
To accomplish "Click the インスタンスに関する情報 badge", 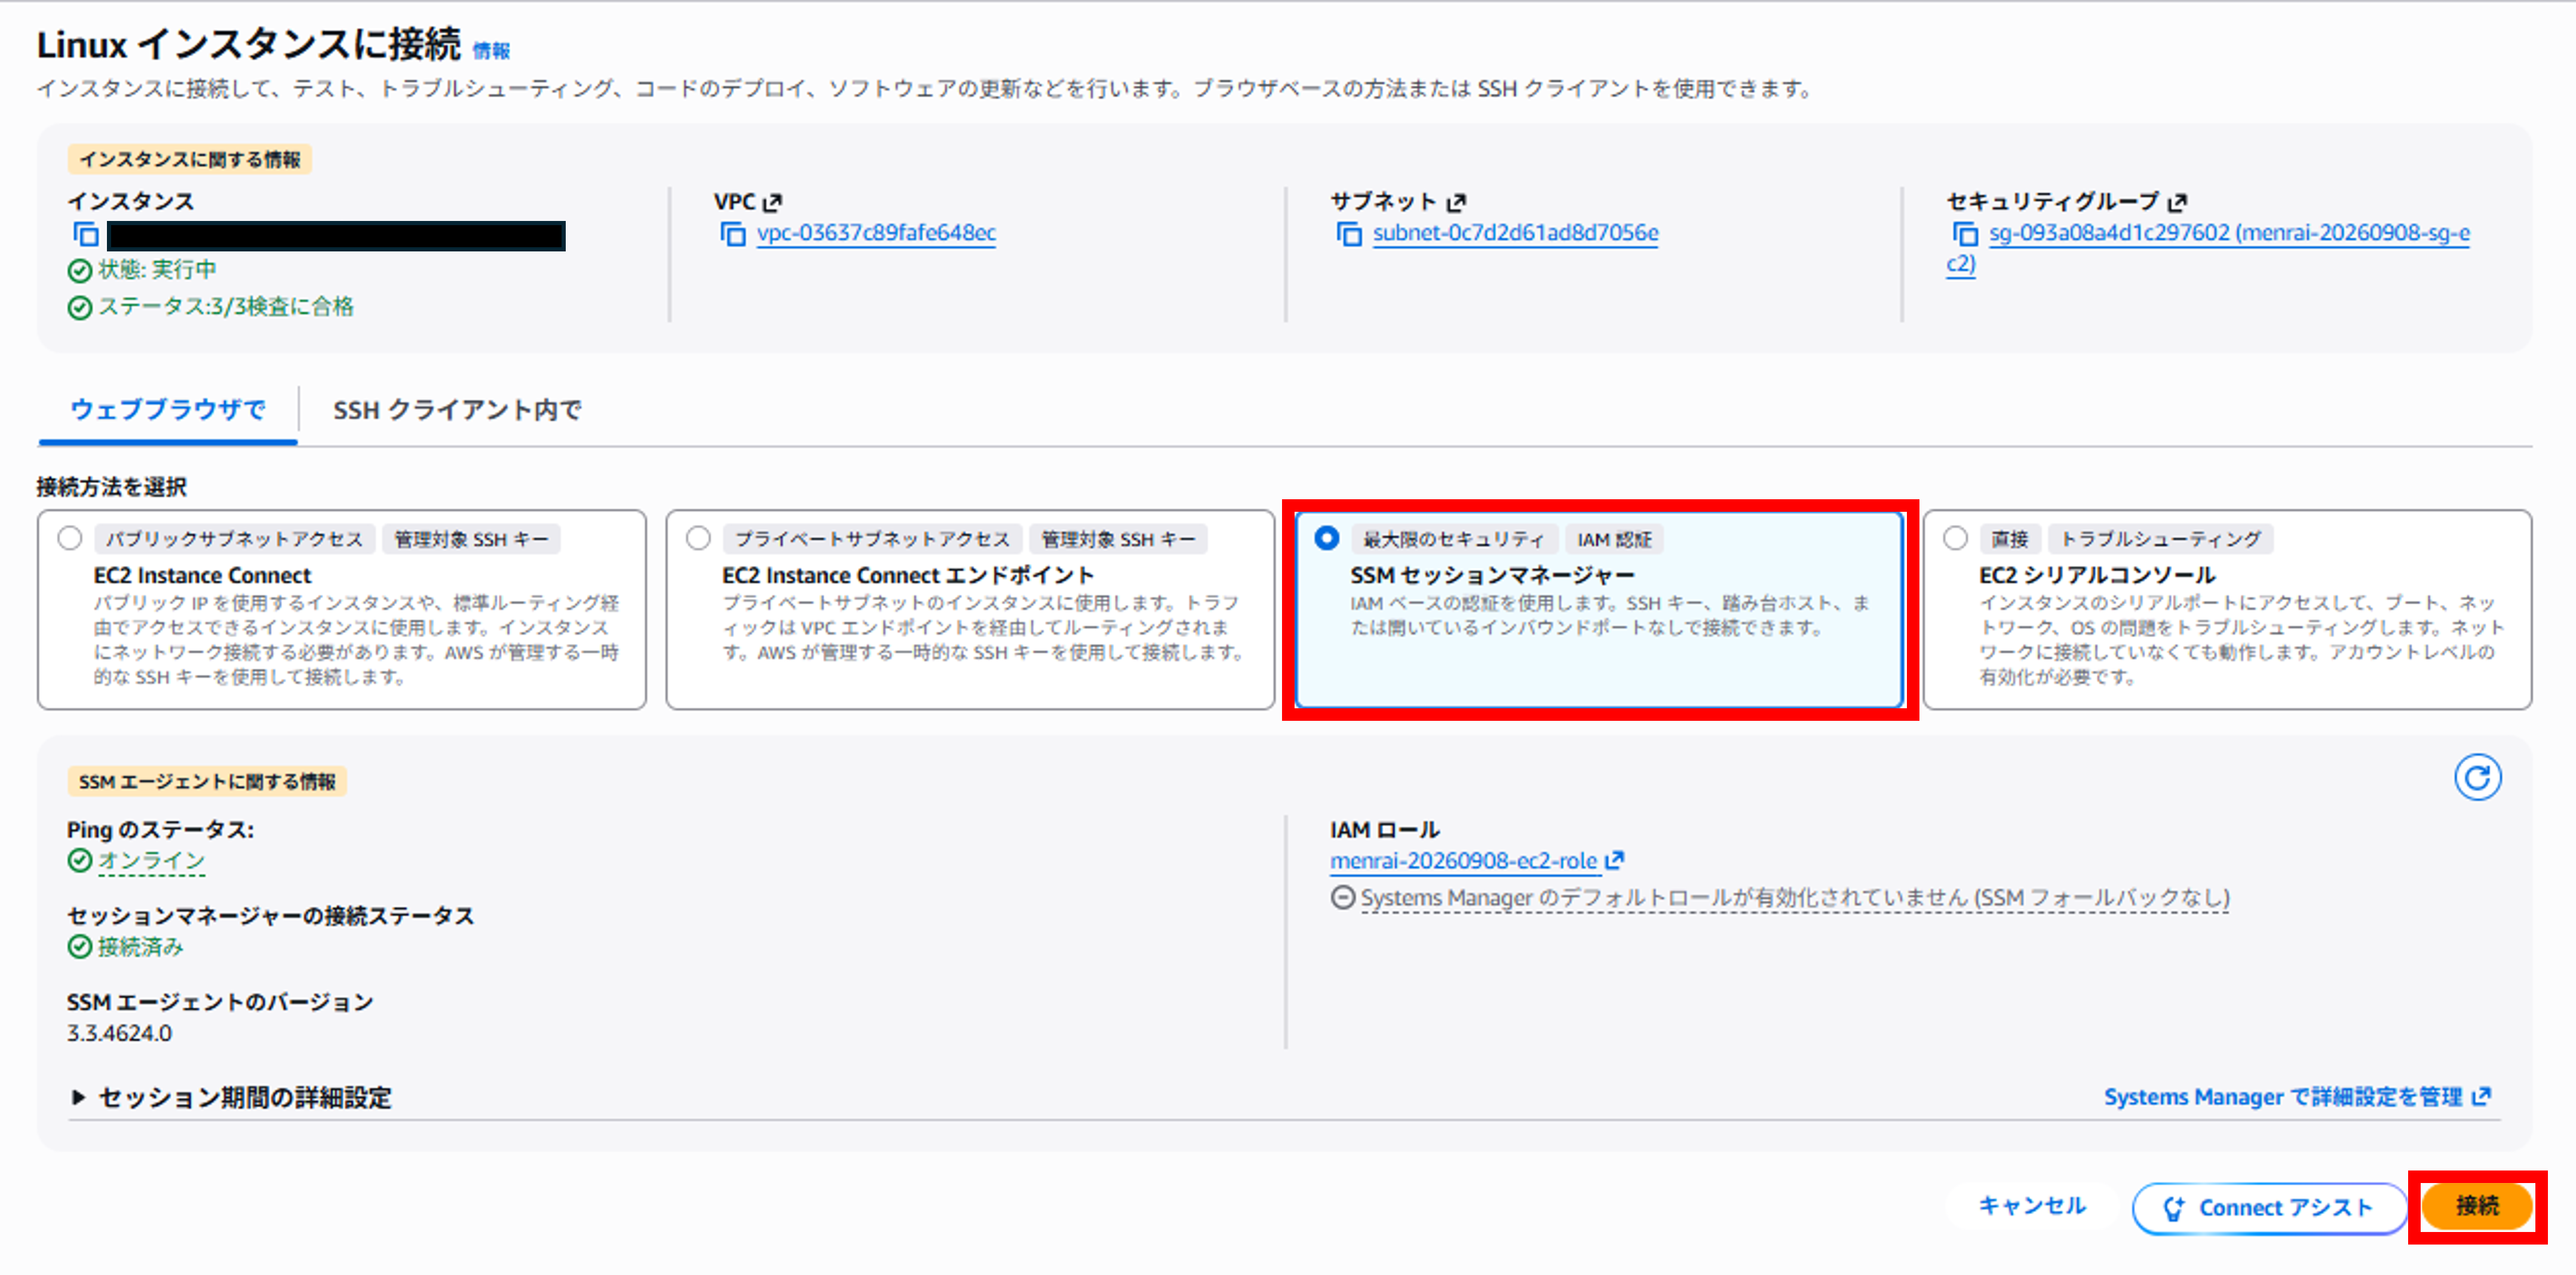I will [x=190, y=160].
